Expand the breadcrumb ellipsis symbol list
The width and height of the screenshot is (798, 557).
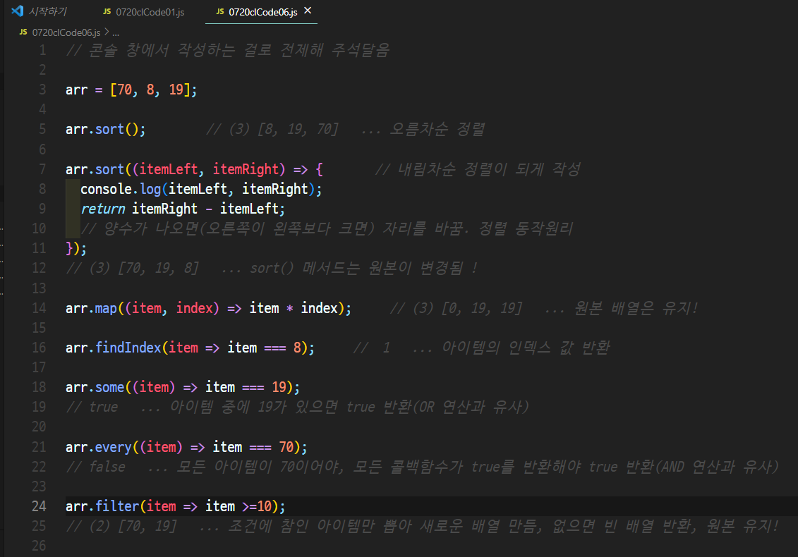[x=116, y=32]
